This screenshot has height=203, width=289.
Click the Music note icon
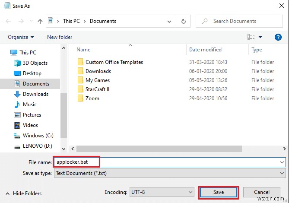pyautogui.click(x=17, y=105)
